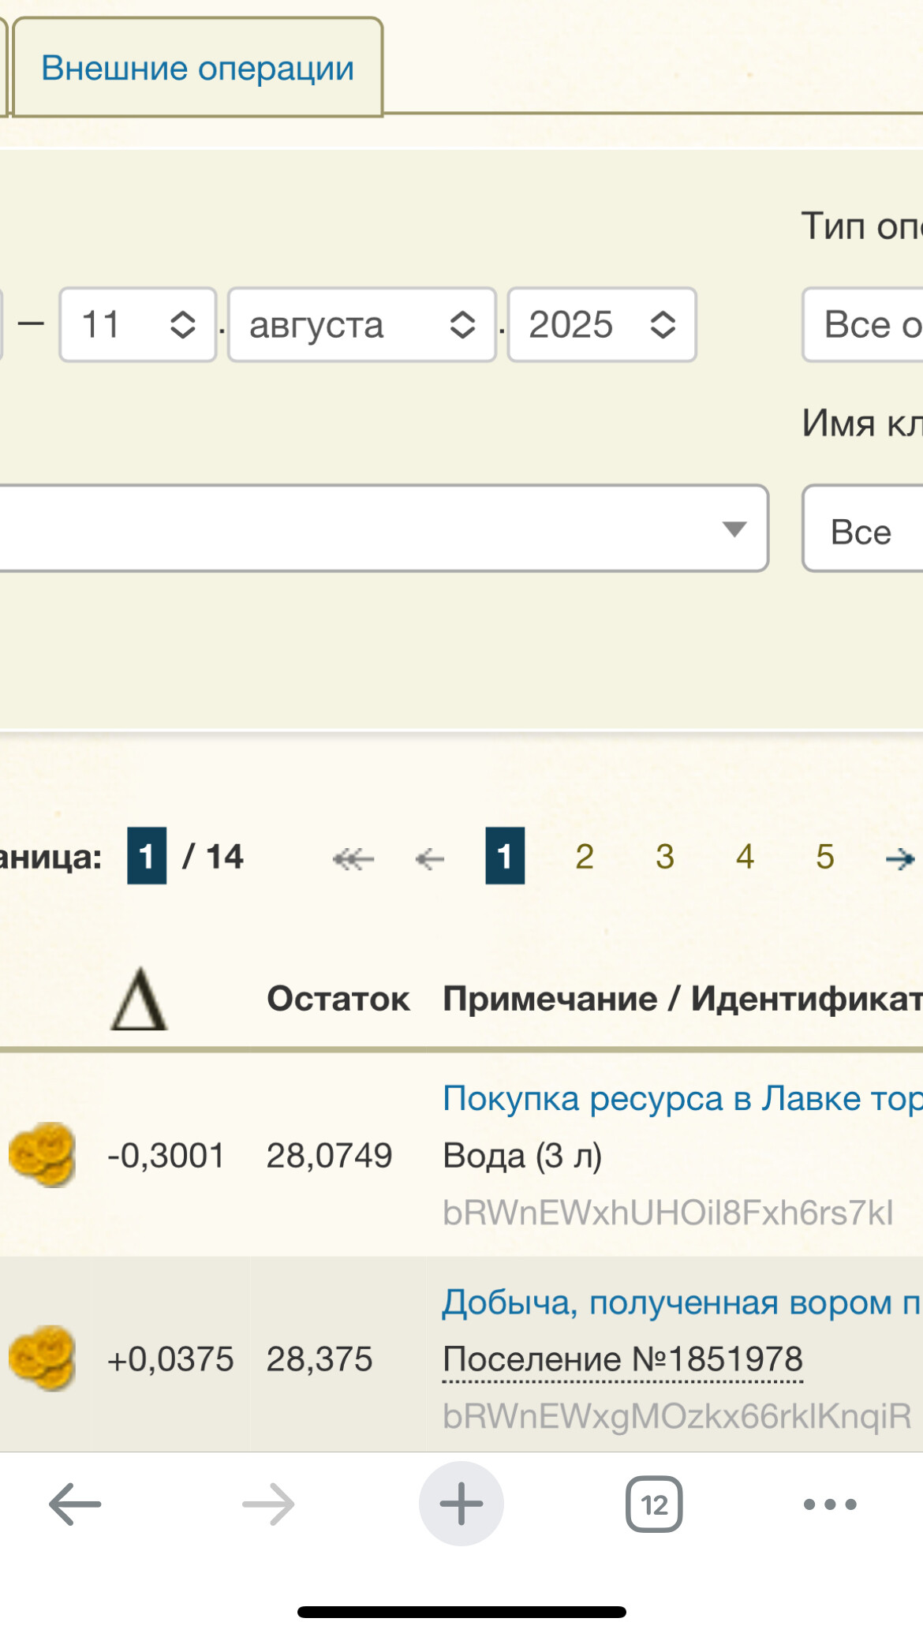The height and width of the screenshot is (1637, 923).
Task: Go to page 5 of results
Action: pos(825,857)
